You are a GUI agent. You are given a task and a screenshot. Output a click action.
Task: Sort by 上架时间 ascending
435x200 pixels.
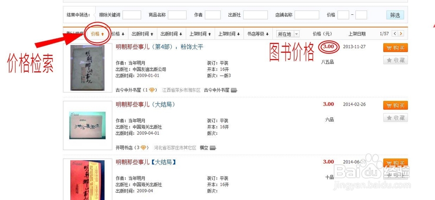point(200,34)
